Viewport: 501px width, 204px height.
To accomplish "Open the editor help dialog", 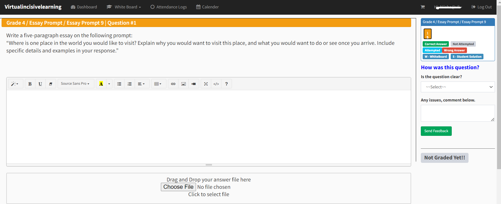I will click(x=226, y=84).
